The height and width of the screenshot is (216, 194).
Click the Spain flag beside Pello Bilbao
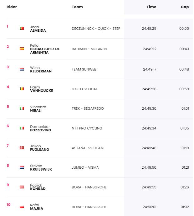click(22, 49)
